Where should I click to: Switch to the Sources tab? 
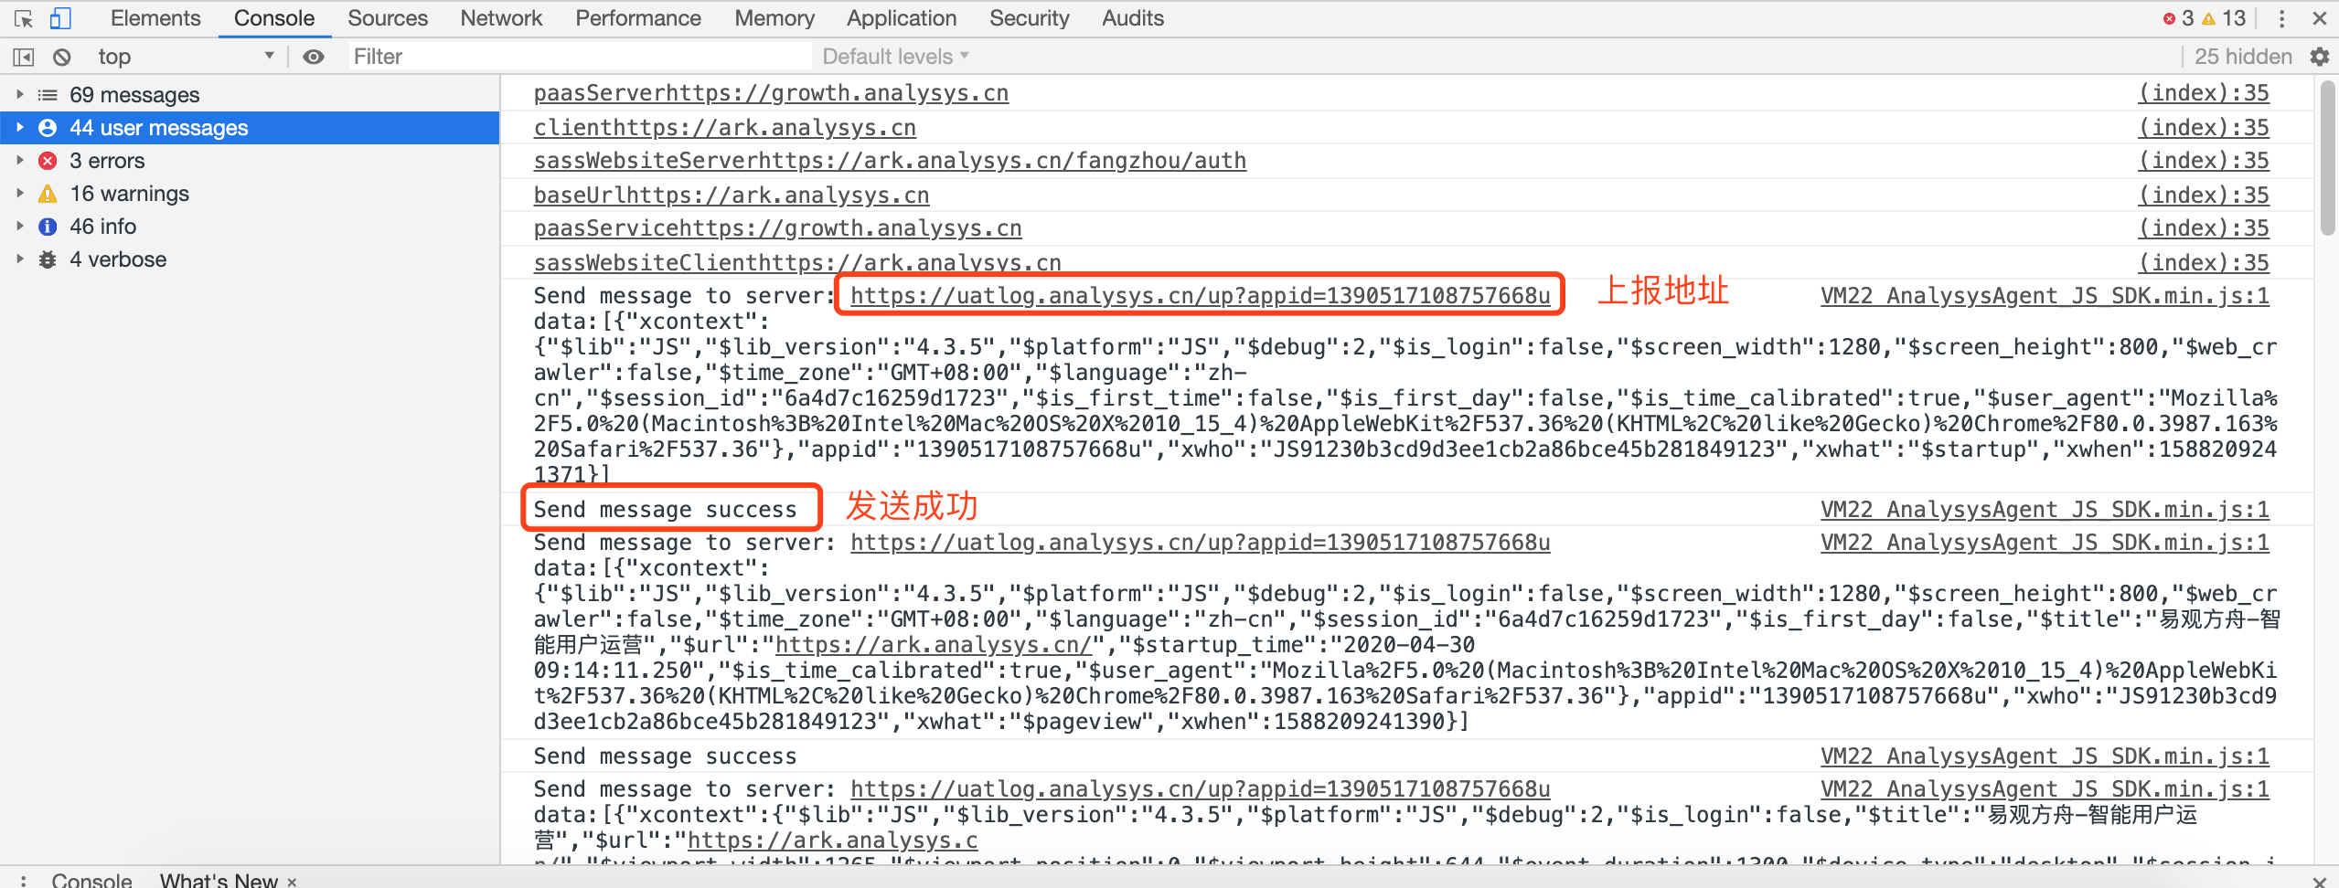coord(388,18)
